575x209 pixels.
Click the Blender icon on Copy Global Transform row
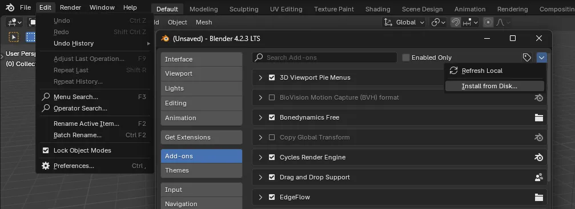tap(538, 137)
